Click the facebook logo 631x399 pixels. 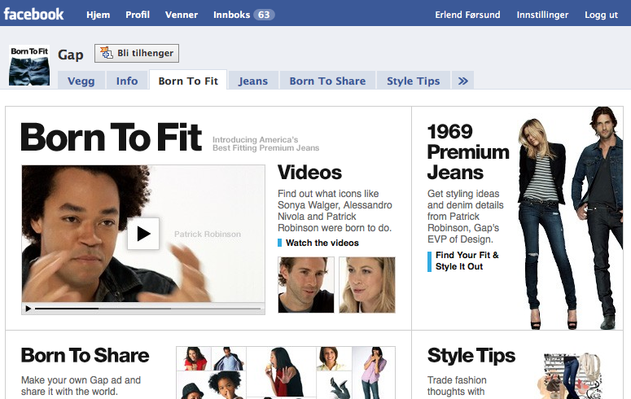[x=33, y=14]
